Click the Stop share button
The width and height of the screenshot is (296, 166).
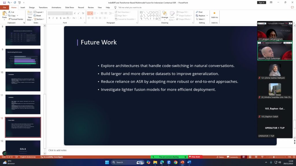tap(195, 157)
